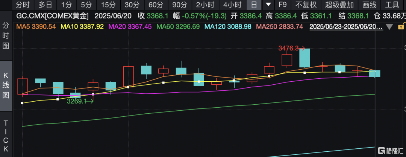
Task: Click the 低 3361.1 low value
Action: [317, 16]
